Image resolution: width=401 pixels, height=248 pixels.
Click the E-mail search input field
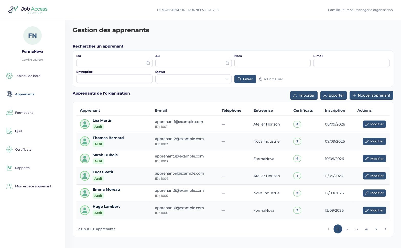351,63
